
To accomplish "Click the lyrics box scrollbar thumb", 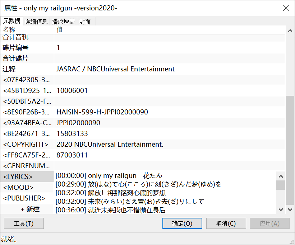I will click(x=281, y=185).
